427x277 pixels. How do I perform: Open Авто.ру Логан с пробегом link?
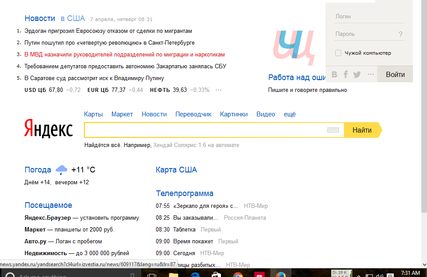63,241
